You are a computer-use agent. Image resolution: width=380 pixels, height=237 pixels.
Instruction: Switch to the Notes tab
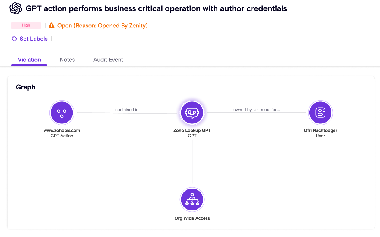pos(67,60)
